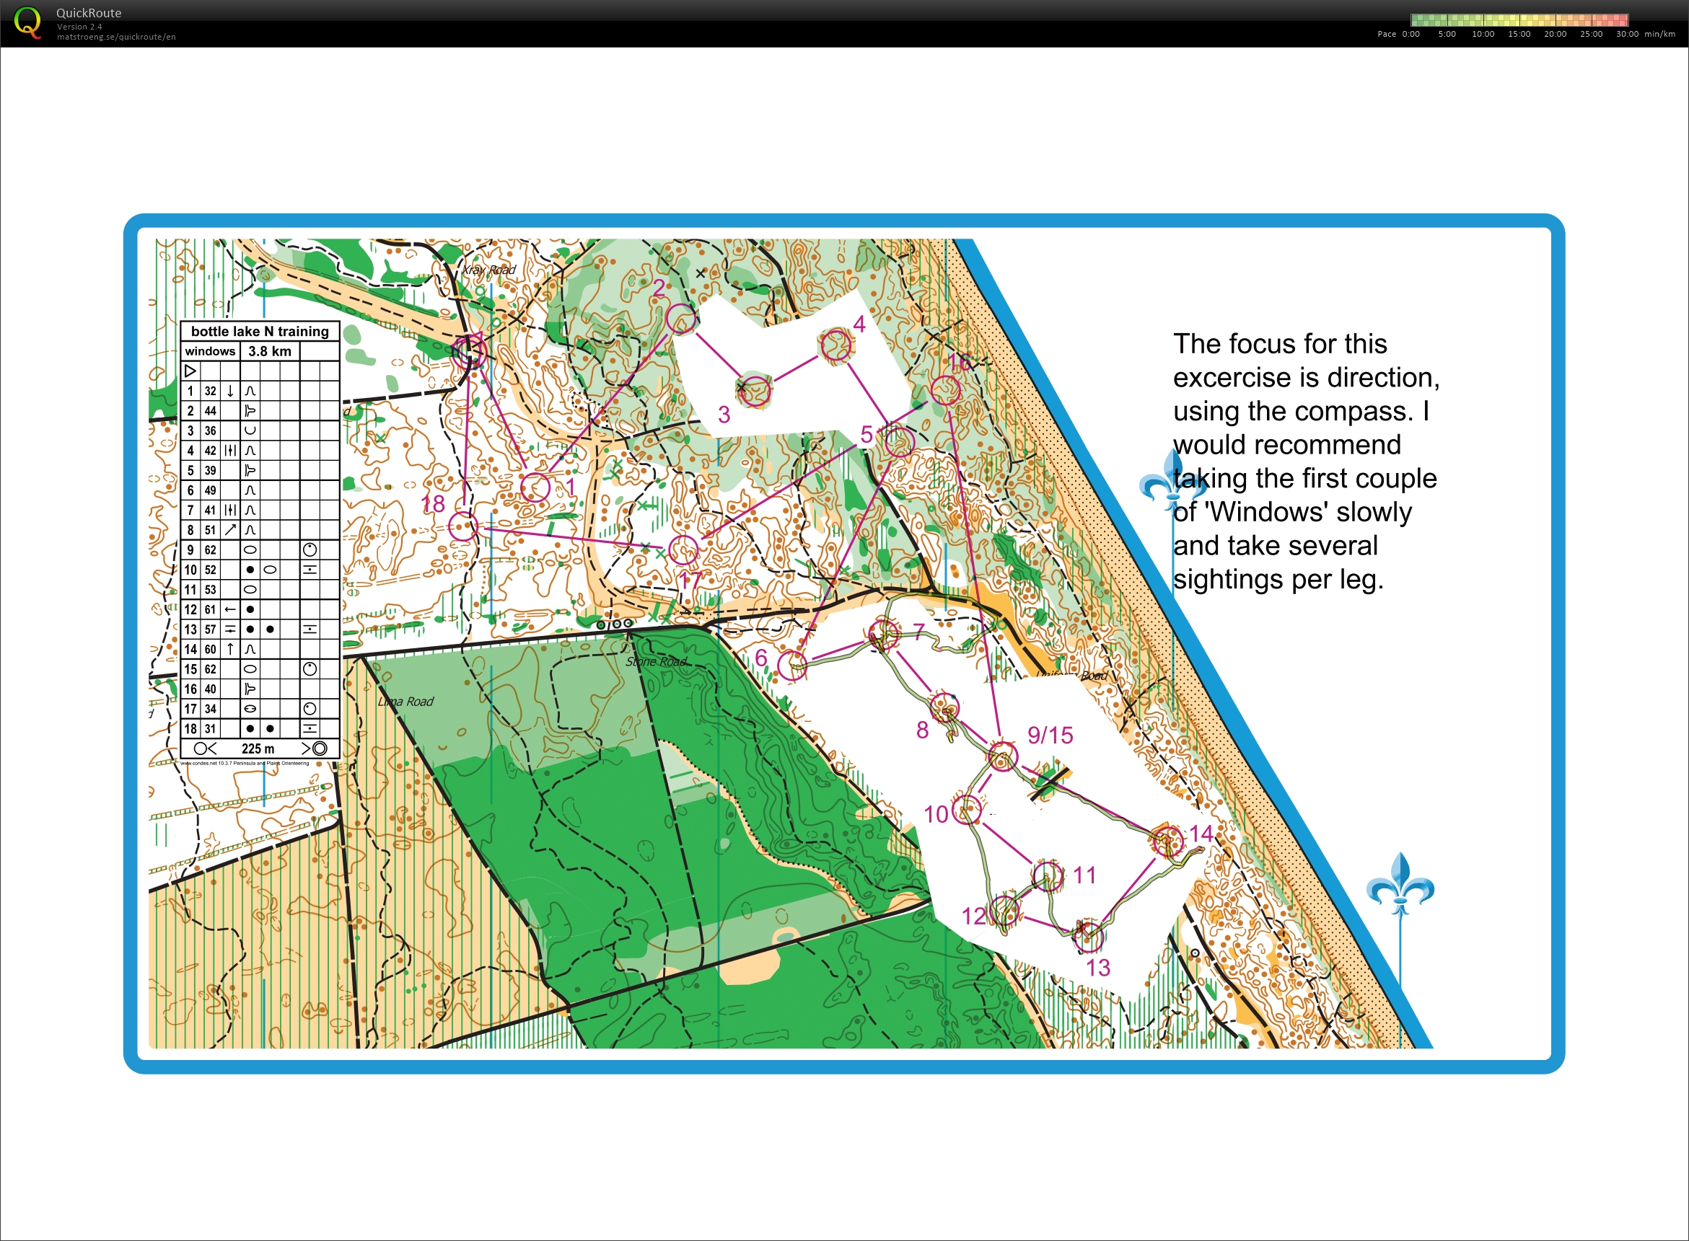
Task: Click the 'The focus for this' instruction text
Action: [x=1280, y=344]
